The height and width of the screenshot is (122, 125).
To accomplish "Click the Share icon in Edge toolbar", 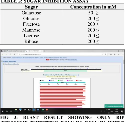I will click(119, 54).
